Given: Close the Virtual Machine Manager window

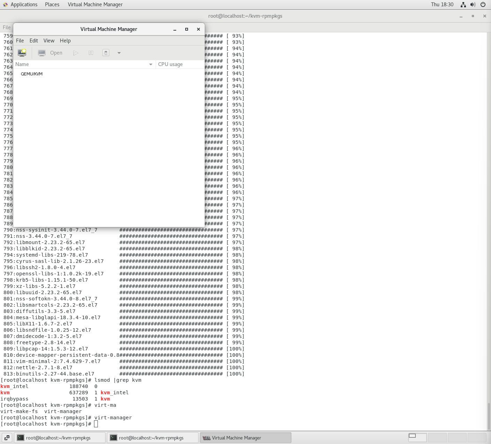Looking at the screenshot, I should click(x=198, y=29).
